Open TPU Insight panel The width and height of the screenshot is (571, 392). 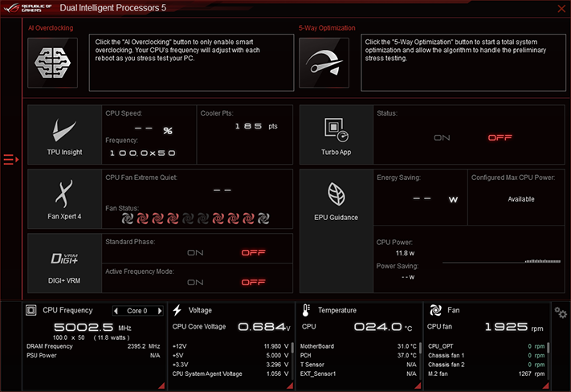point(64,135)
